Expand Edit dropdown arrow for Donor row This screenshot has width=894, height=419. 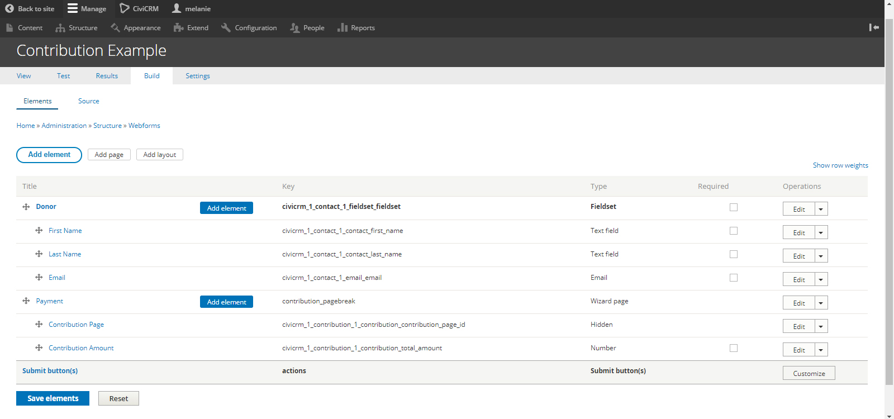tap(821, 209)
